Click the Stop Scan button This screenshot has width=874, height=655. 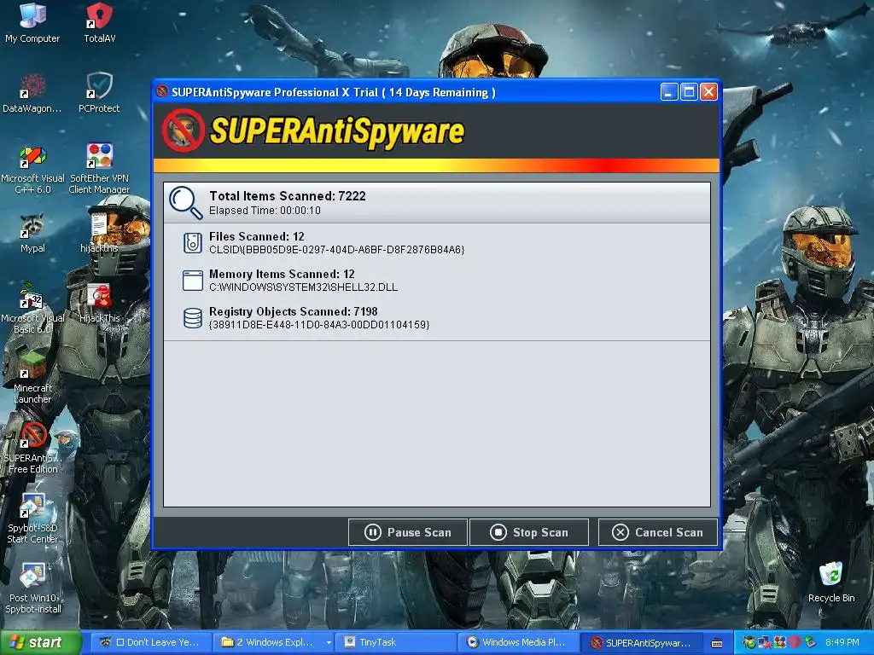529,532
